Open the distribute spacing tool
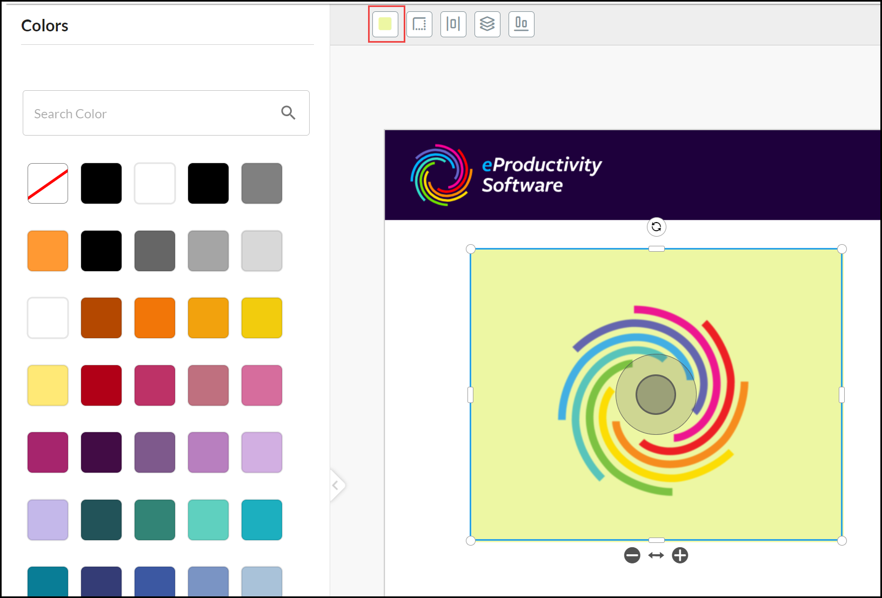The image size is (882, 598). pos(453,24)
